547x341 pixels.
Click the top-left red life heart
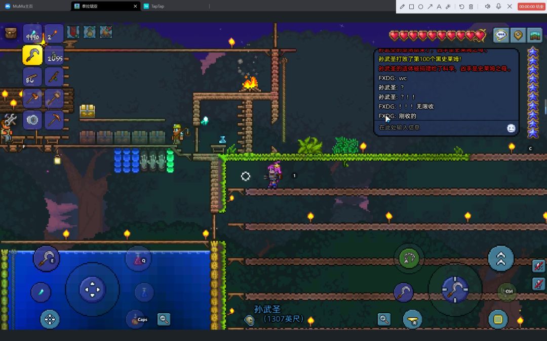pyautogui.click(x=394, y=35)
